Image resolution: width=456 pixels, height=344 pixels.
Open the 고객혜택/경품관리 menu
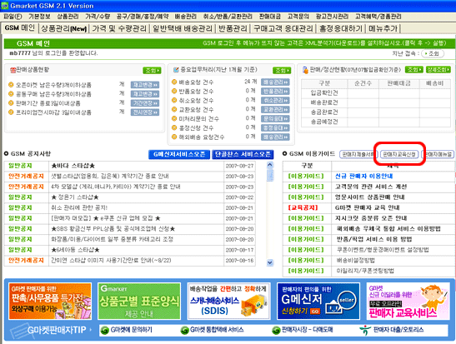point(378,17)
